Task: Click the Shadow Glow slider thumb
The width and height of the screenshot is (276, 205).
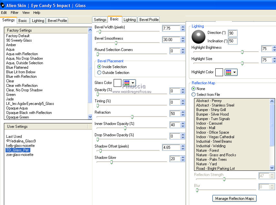Action: (111, 162)
